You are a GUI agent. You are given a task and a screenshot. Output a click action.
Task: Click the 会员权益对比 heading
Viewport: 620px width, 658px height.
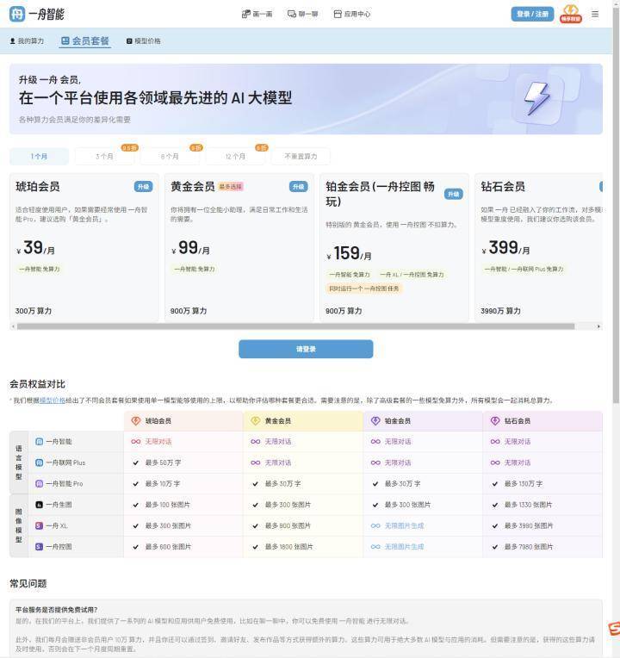pos(37,383)
